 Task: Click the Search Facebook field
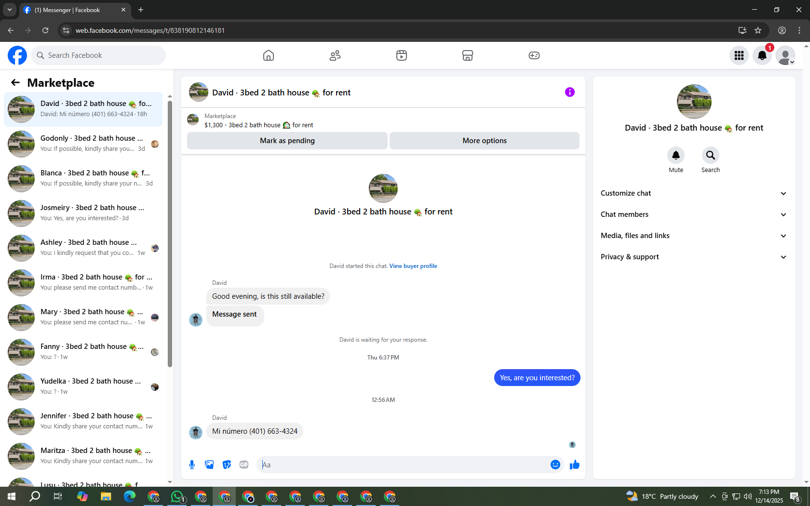pyautogui.click(x=98, y=55)
